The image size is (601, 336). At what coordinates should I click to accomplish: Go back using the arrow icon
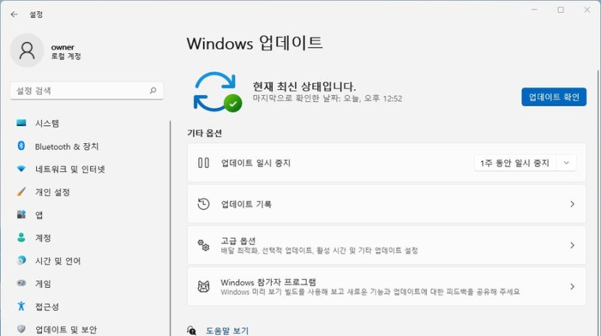pos(14,14)
